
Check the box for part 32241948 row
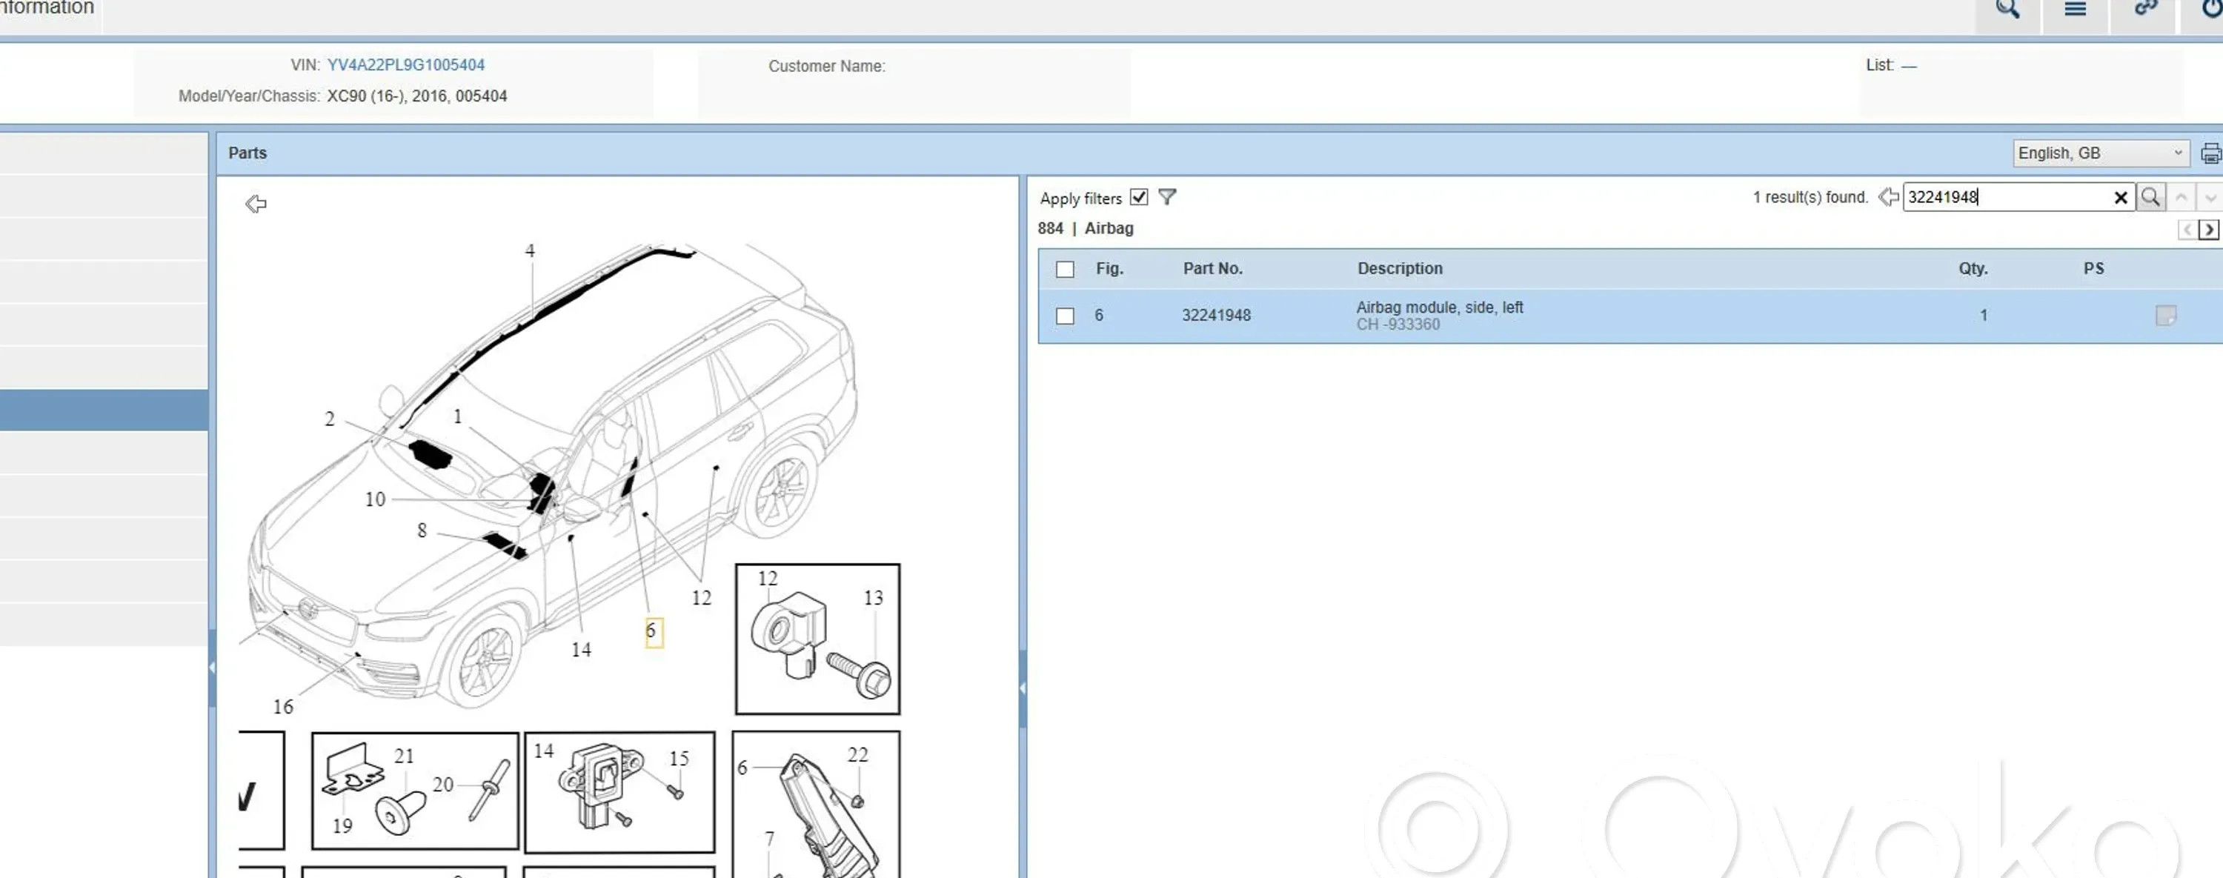(1065, 316)
